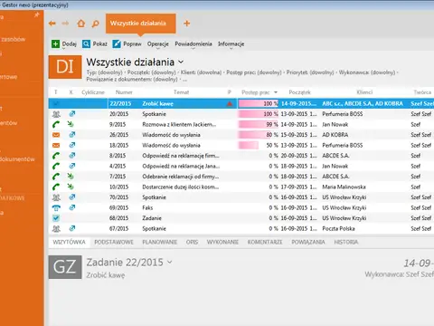Image resolution: width=434 pixels, height=326 pixels.
Task: Click red priority triangle in row 22/2015
Action: pyautogui.click(x=230, y=104)
